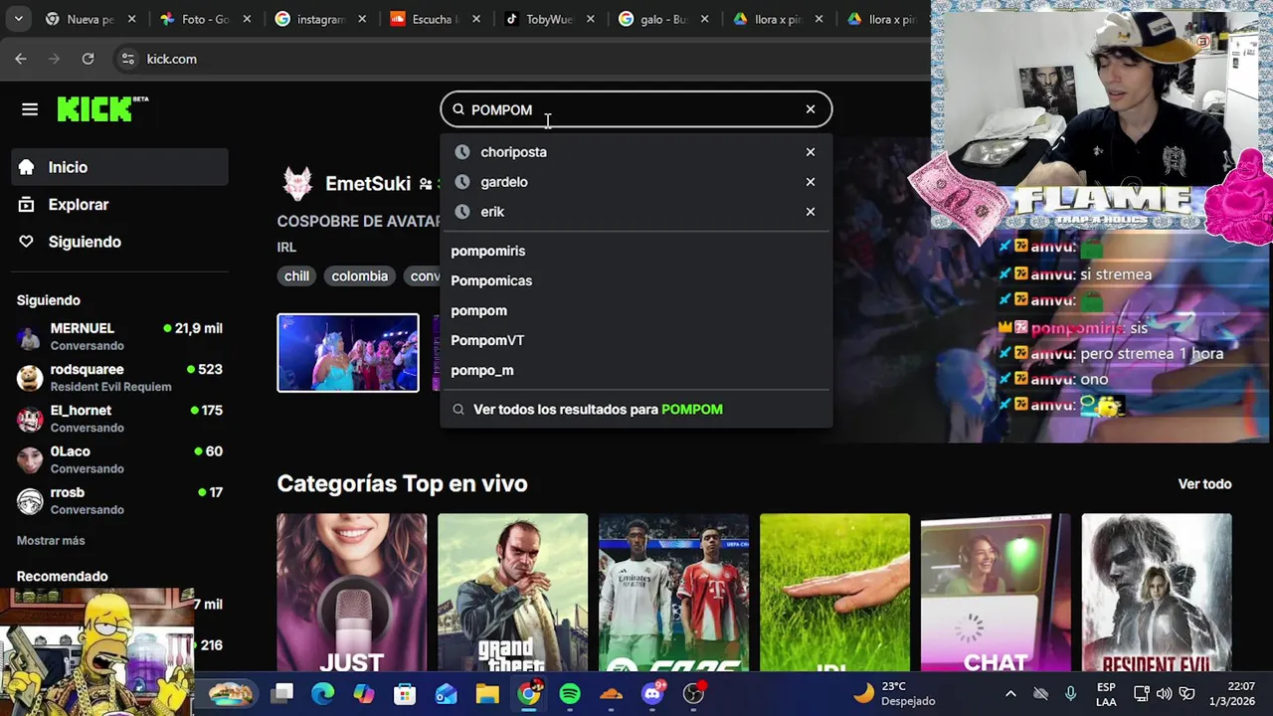Open Just Chatting category card
This screenshot has height=716, width=1273.
click(x=352, y=593)
